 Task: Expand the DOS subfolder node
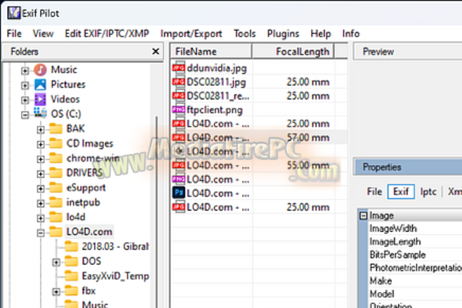click(x=56, y=262)
